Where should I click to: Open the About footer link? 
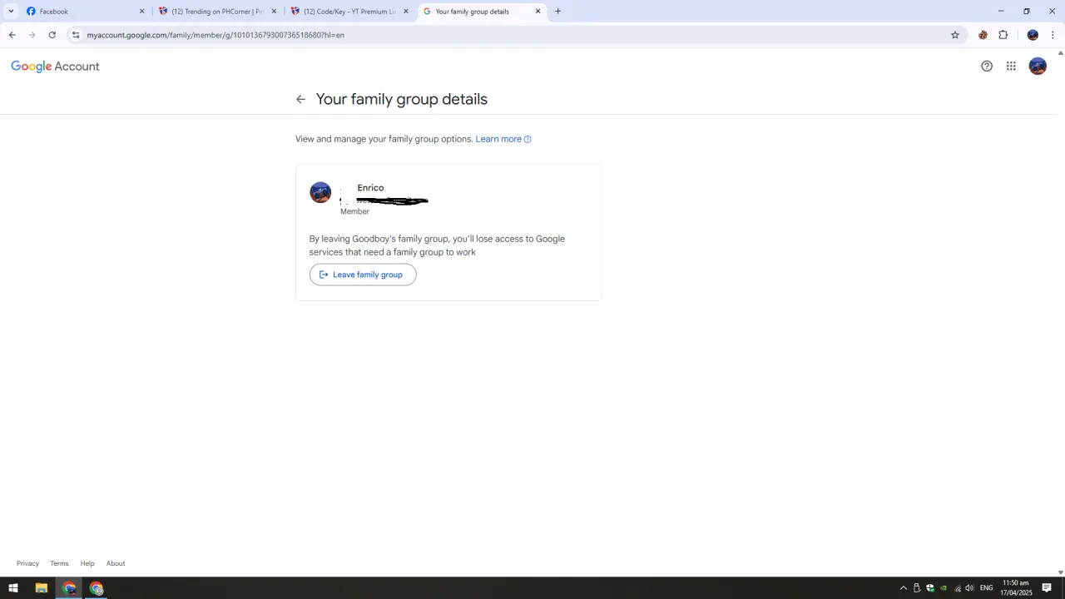tap(116, 563)
